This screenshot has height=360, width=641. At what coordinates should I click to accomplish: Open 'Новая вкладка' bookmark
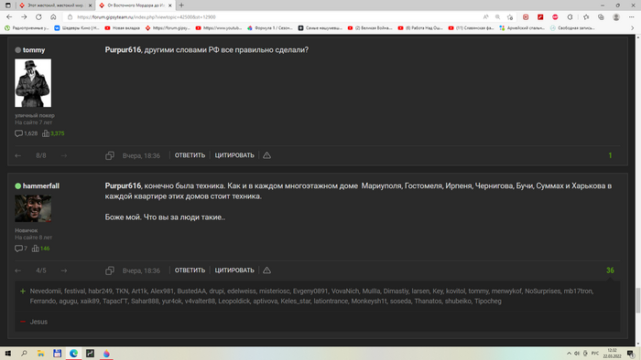122,28
